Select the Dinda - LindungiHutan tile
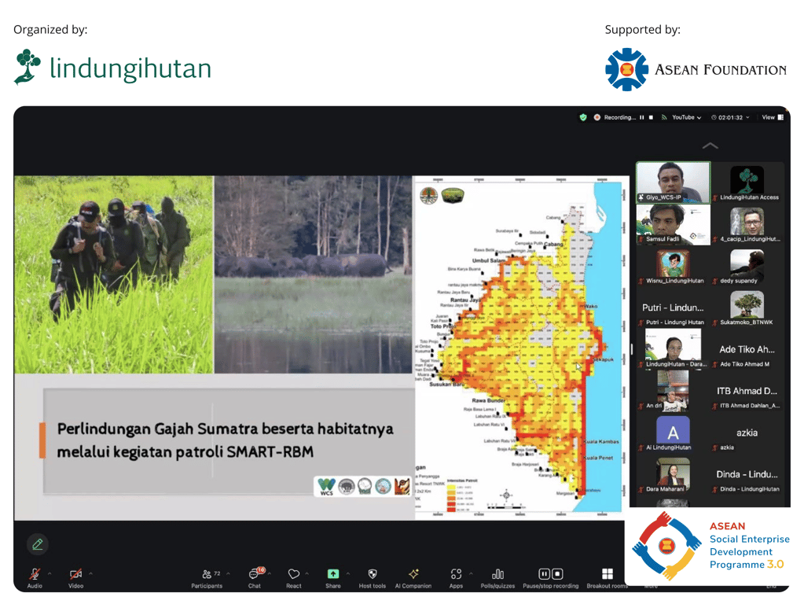804x604 pixels. click(747, 474)
